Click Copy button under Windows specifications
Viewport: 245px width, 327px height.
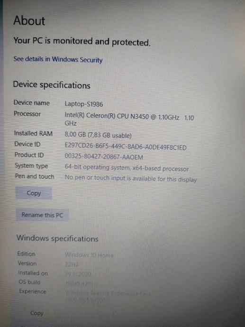click(36, 313)
